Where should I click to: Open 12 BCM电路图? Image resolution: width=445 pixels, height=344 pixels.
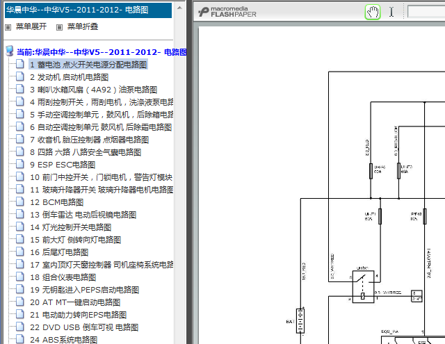tap(57, 202)
